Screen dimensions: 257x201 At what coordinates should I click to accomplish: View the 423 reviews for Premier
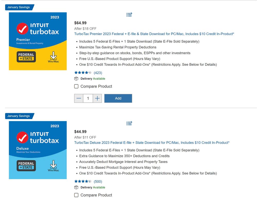[x=98, y=73]
